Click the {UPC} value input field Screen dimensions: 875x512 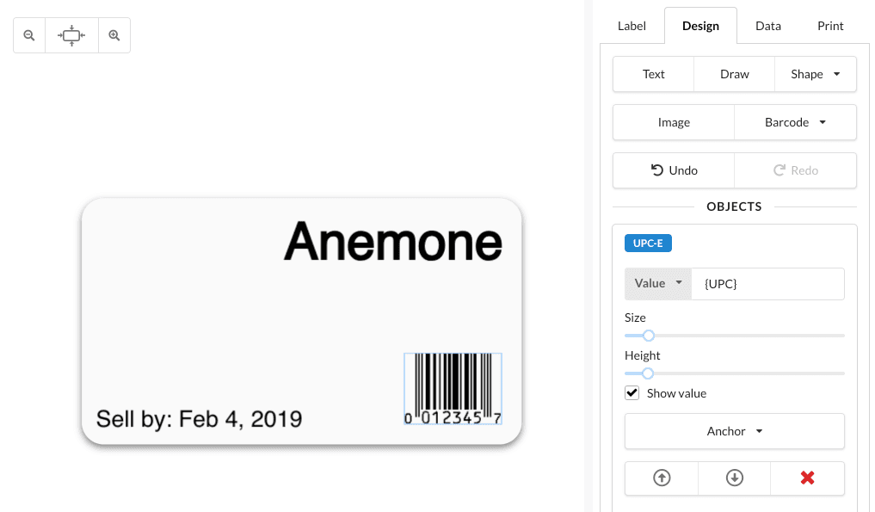click(x=767, y=283)
